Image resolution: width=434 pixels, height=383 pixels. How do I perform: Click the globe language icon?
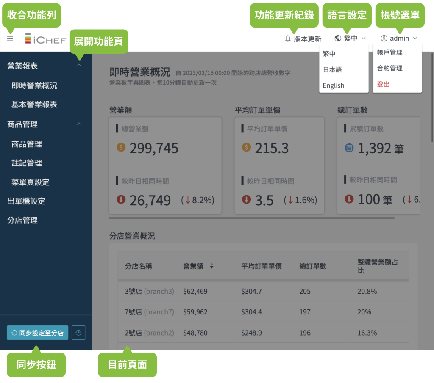click(x=338, y=39)
